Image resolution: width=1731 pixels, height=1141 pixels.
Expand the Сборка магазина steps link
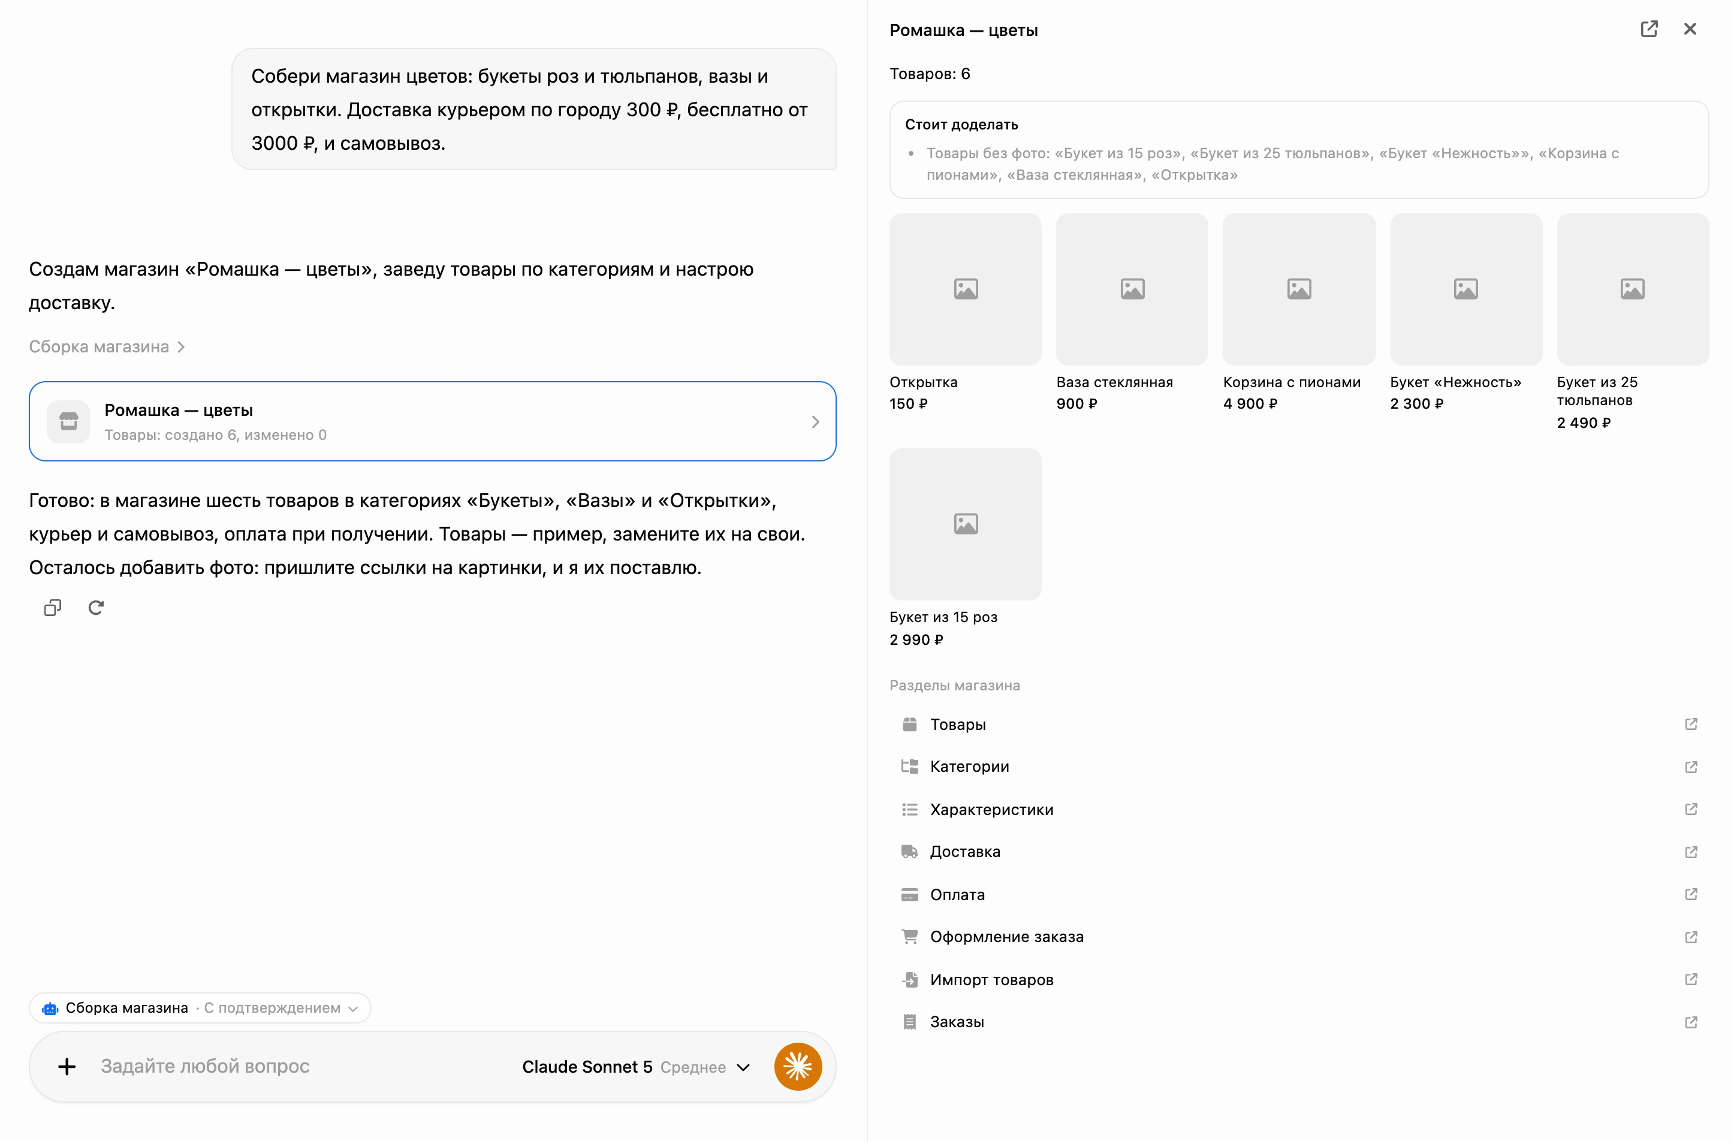[107, 347]
